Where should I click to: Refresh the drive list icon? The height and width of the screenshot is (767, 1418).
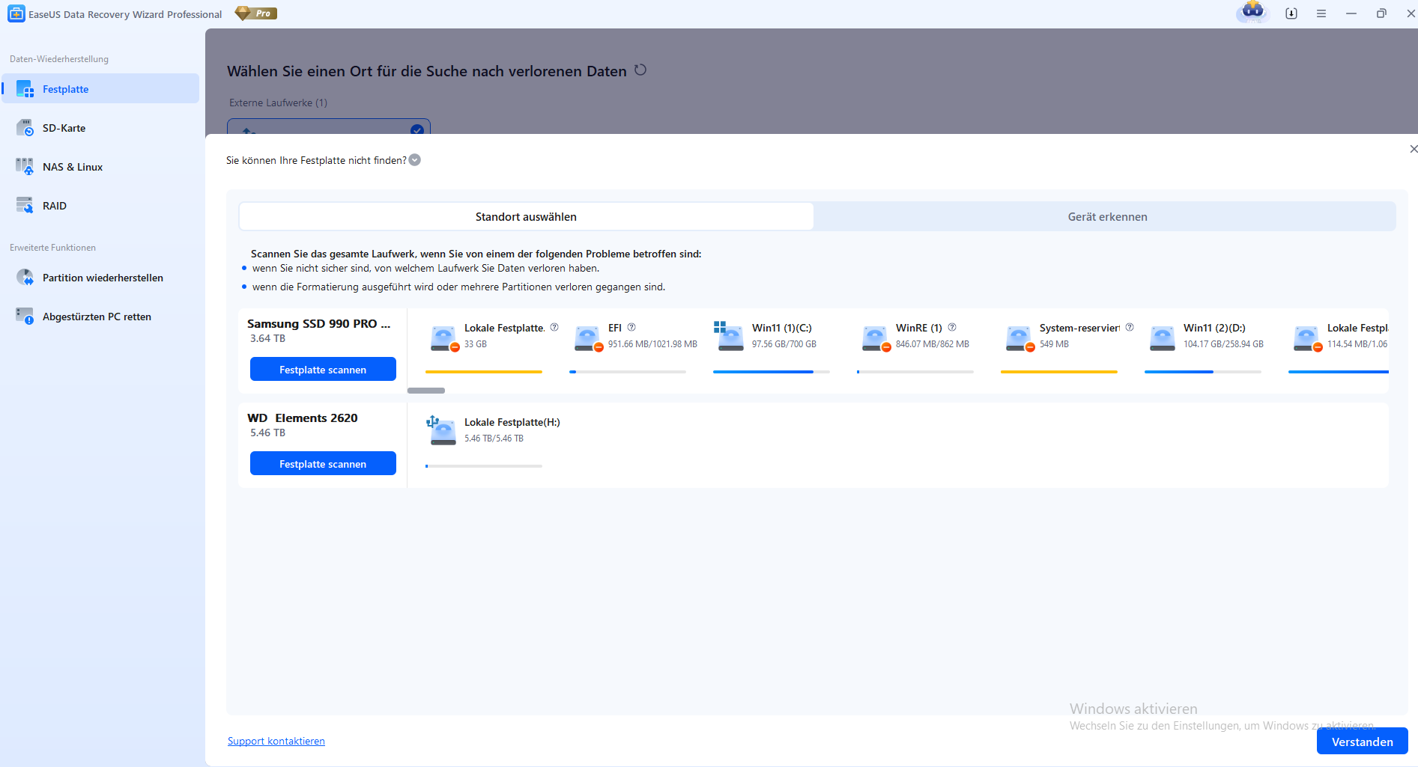[640, 70]
